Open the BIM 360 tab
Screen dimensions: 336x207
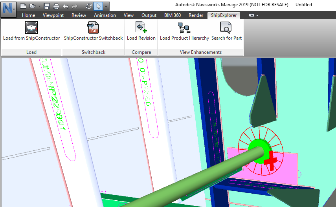pyautogui.click(x=173, y=15)
